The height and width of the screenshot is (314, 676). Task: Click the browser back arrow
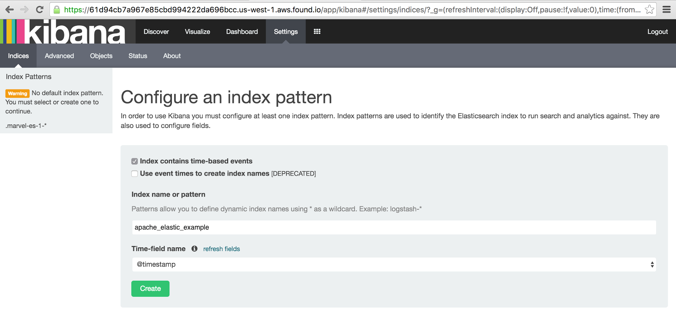[x=9, y=9]
